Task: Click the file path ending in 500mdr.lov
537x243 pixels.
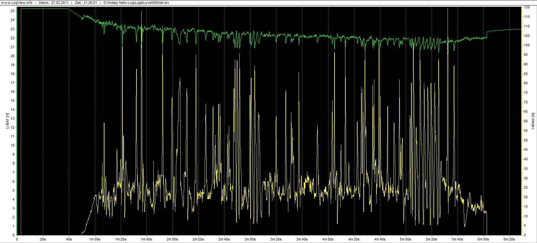Action: tap(136, 3)
